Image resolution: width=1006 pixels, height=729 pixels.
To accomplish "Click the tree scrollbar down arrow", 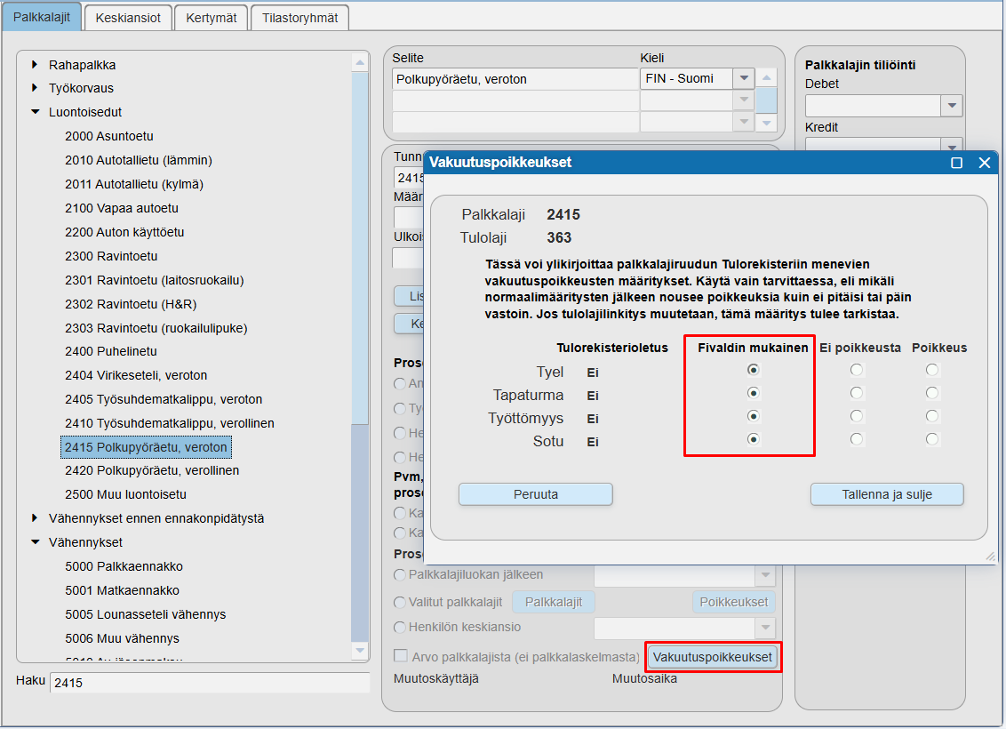I will [x=360, y=651].
